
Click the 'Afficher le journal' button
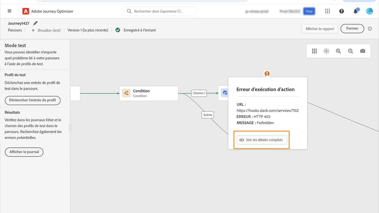point(24,152)
